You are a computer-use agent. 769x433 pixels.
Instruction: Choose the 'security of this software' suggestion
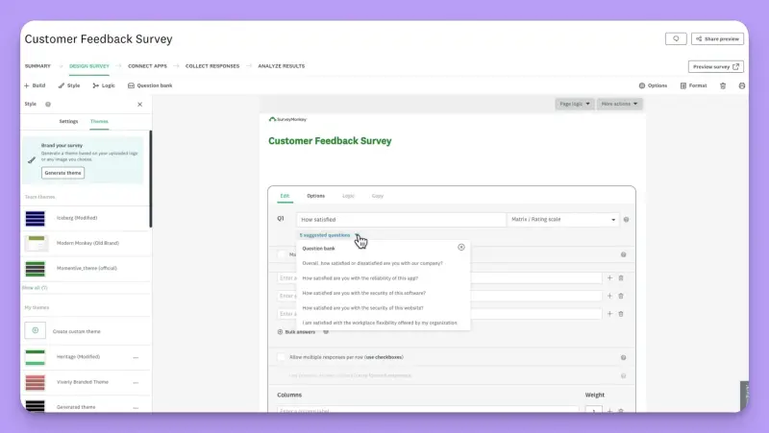[364, 293]
